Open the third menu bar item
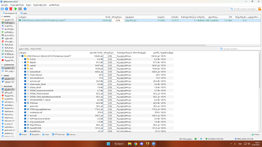The image size is (262, 147). (29, 5)
